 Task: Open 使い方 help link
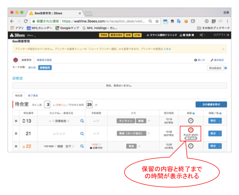tap(200, 60)
